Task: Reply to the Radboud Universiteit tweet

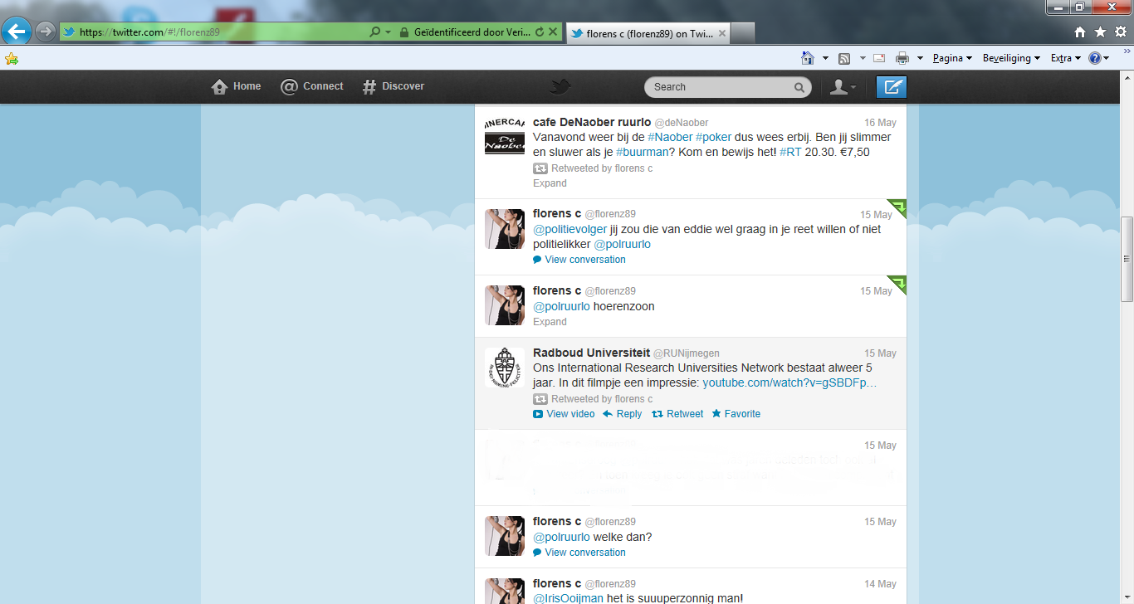Action: [622, 414]
